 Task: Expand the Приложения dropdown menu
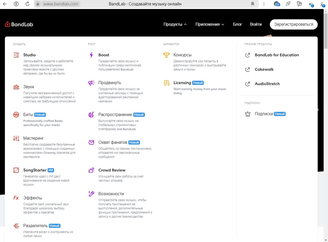tap(210, 24)
